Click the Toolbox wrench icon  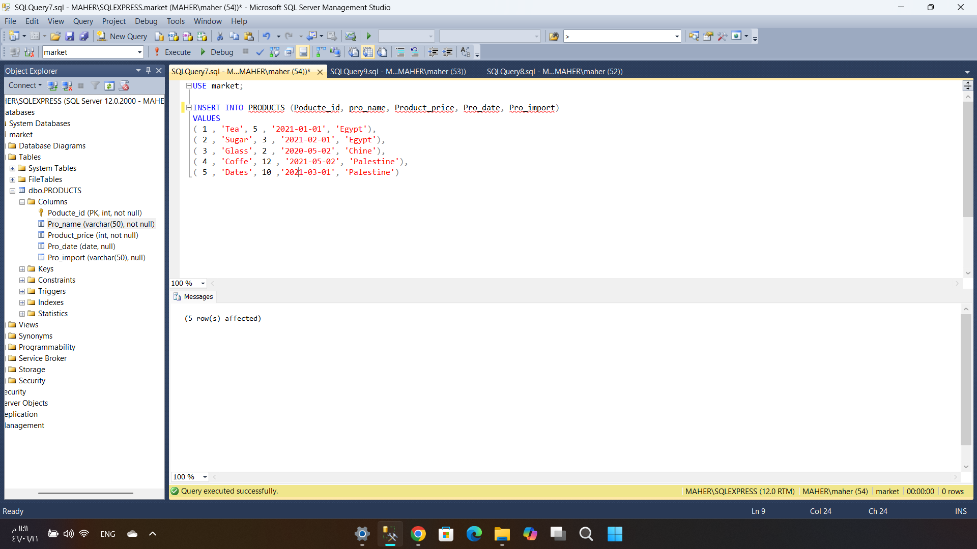(722, 36)
